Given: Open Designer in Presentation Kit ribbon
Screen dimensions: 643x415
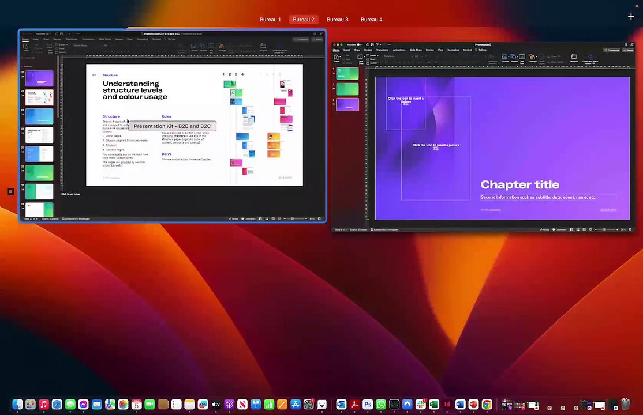Looking at the screenshot, I should [x=263, y=47].
